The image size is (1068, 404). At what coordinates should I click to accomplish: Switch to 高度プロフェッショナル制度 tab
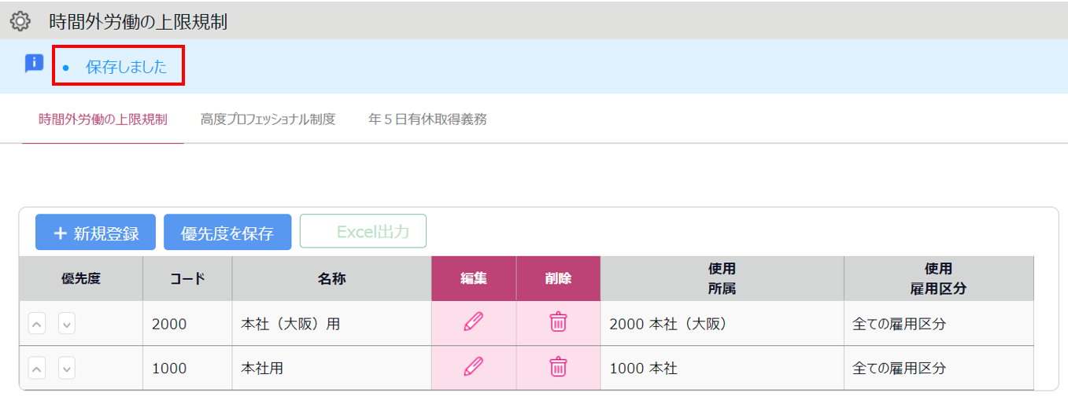tap(268, 119)
